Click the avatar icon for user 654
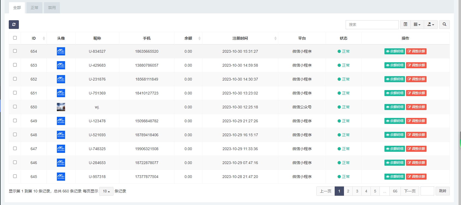461x205 pixels. click(x=61, y=51)
